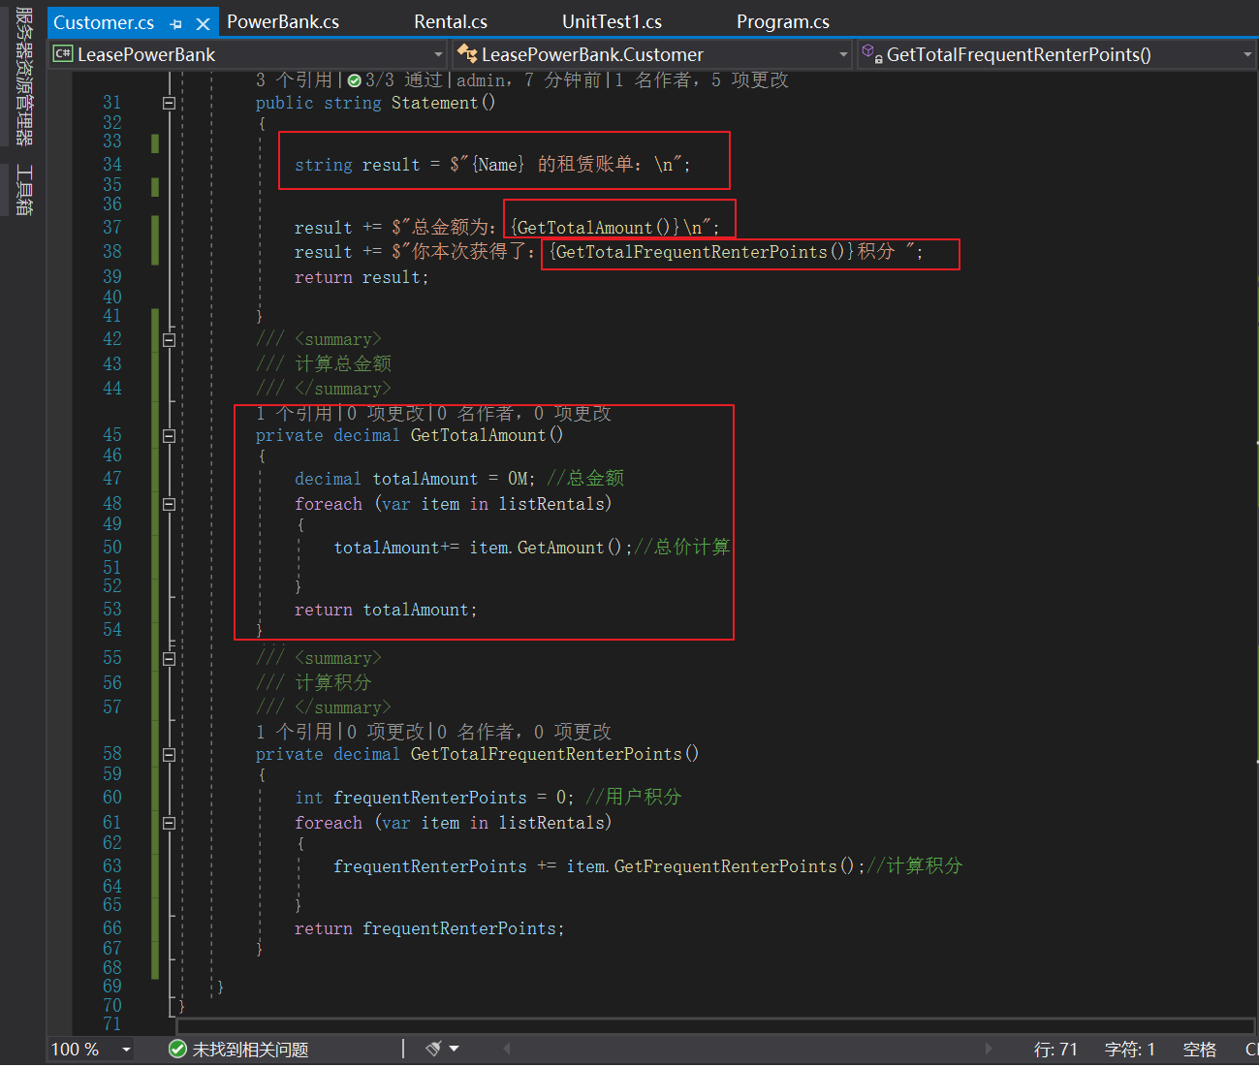This screenshot has width=1259, height=1067.
Task: Click 'return result;' on line 39
Action: point(362,277)
